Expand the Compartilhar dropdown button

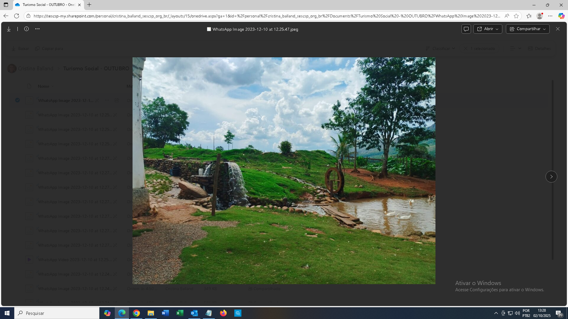[527, 29]
